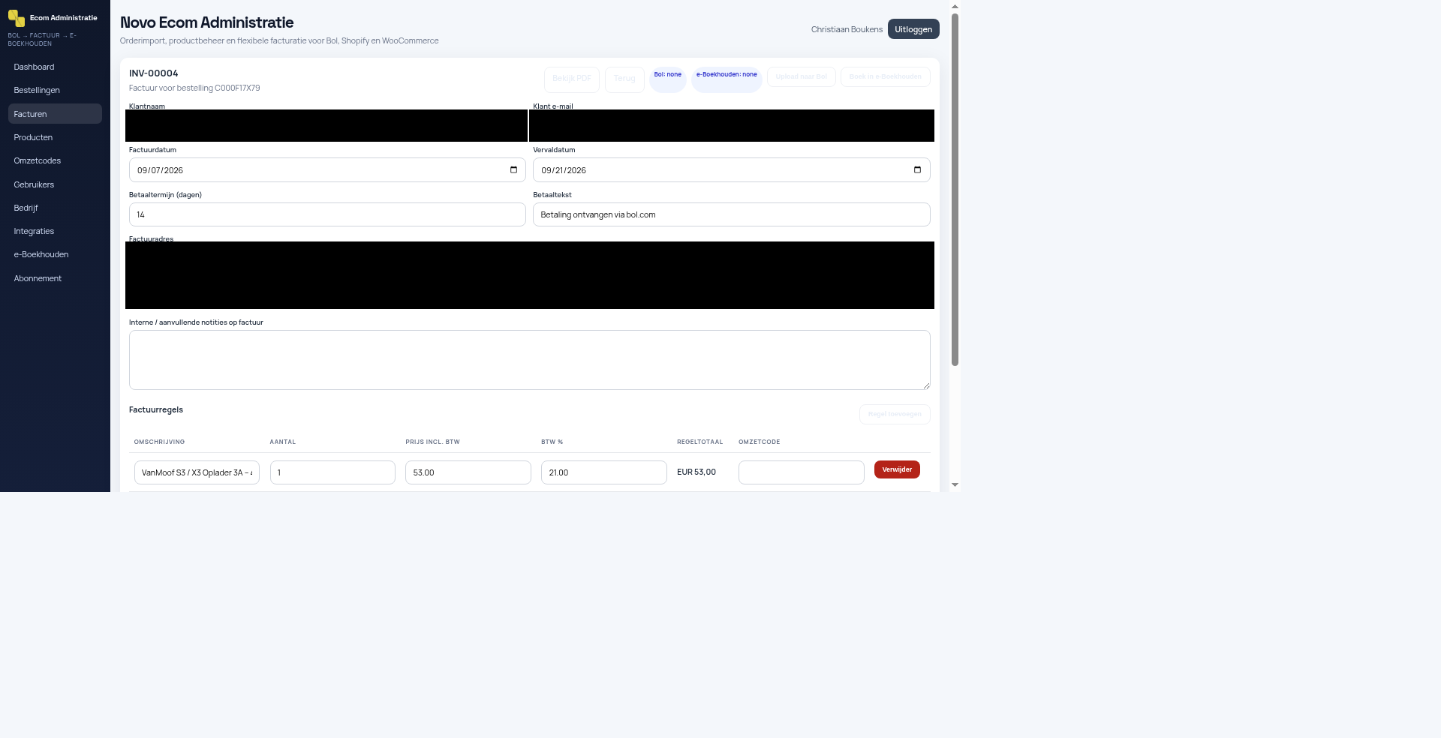1441x738 pixels.
Task: Select Facturen in the sidebar
Action: 55,114
